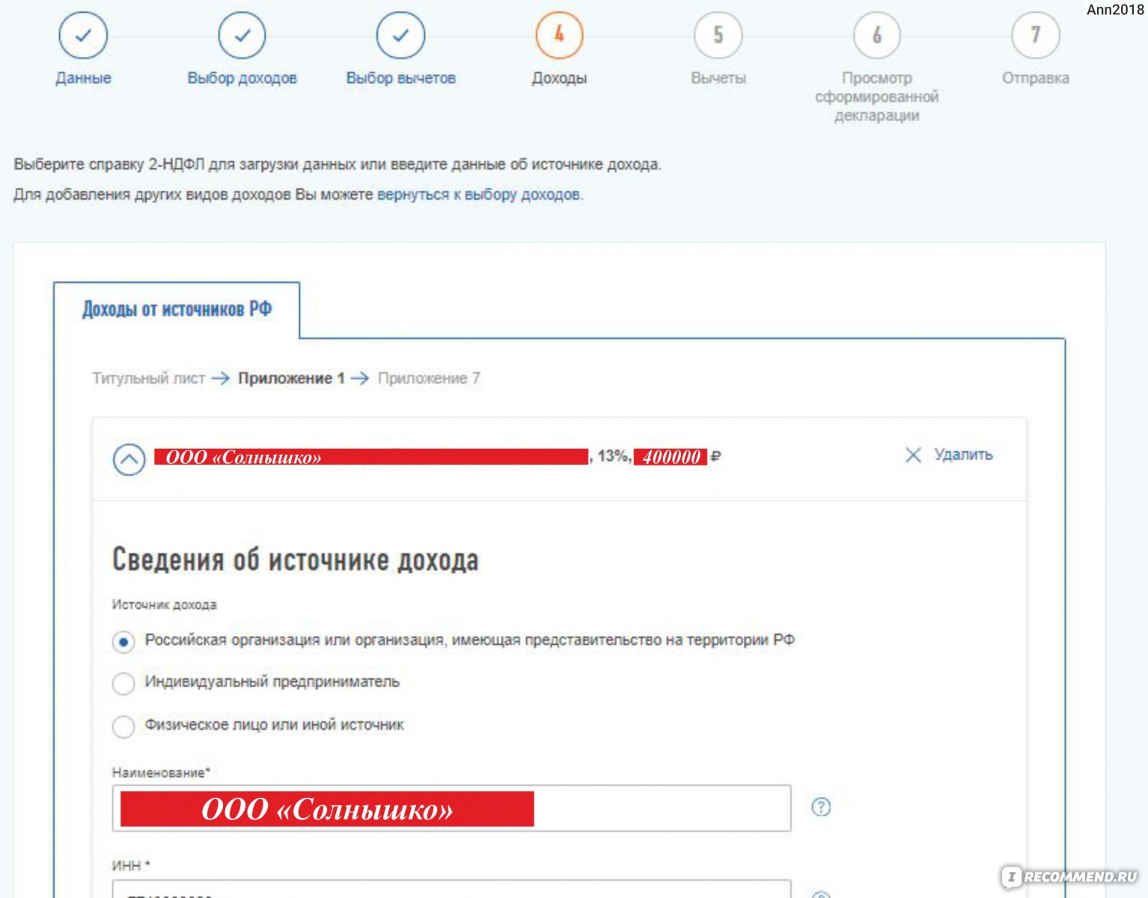Go to step 3 Выбор вычетов circle

(x=400, y=34)
